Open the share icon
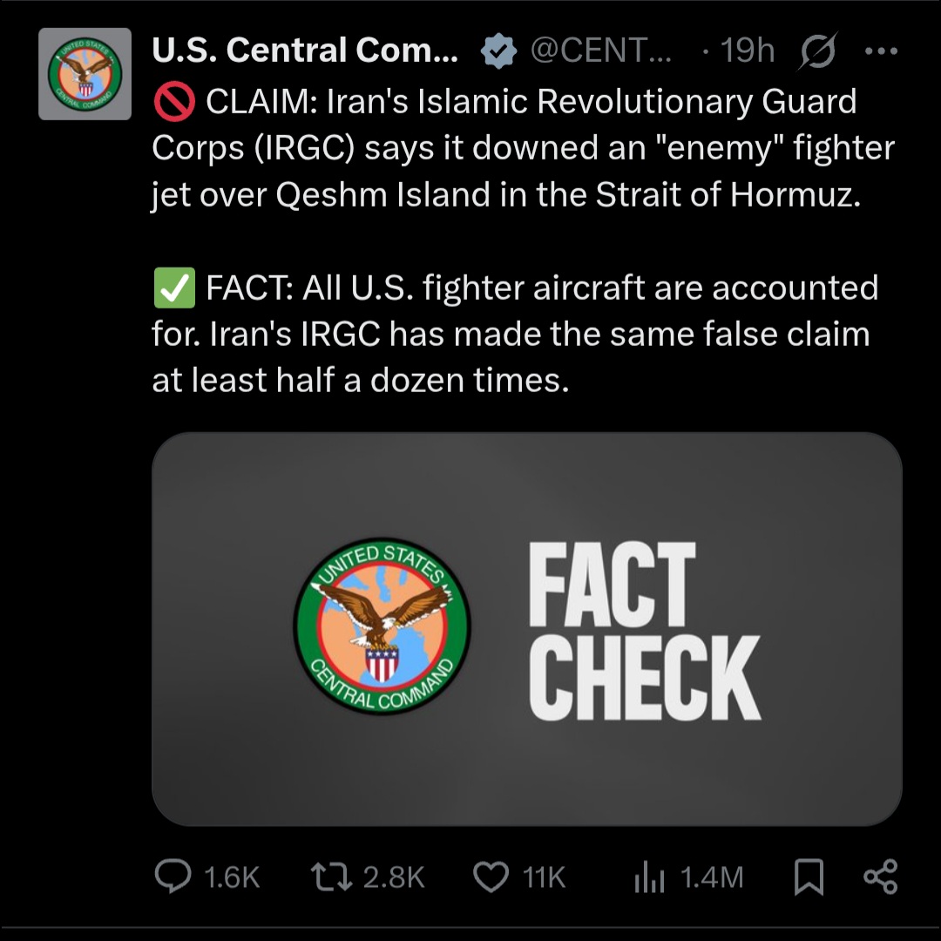The height and width of the screenshot is (941, 941). [x=880, y=877]
